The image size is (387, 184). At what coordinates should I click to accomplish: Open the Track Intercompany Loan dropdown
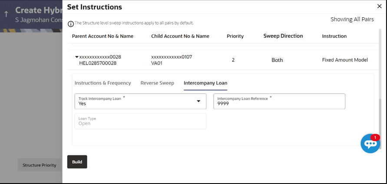(140, 101)
